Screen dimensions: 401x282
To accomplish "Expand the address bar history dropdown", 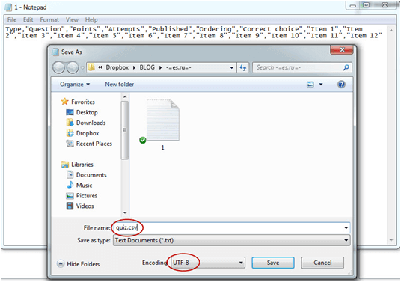I will [231, 68].
